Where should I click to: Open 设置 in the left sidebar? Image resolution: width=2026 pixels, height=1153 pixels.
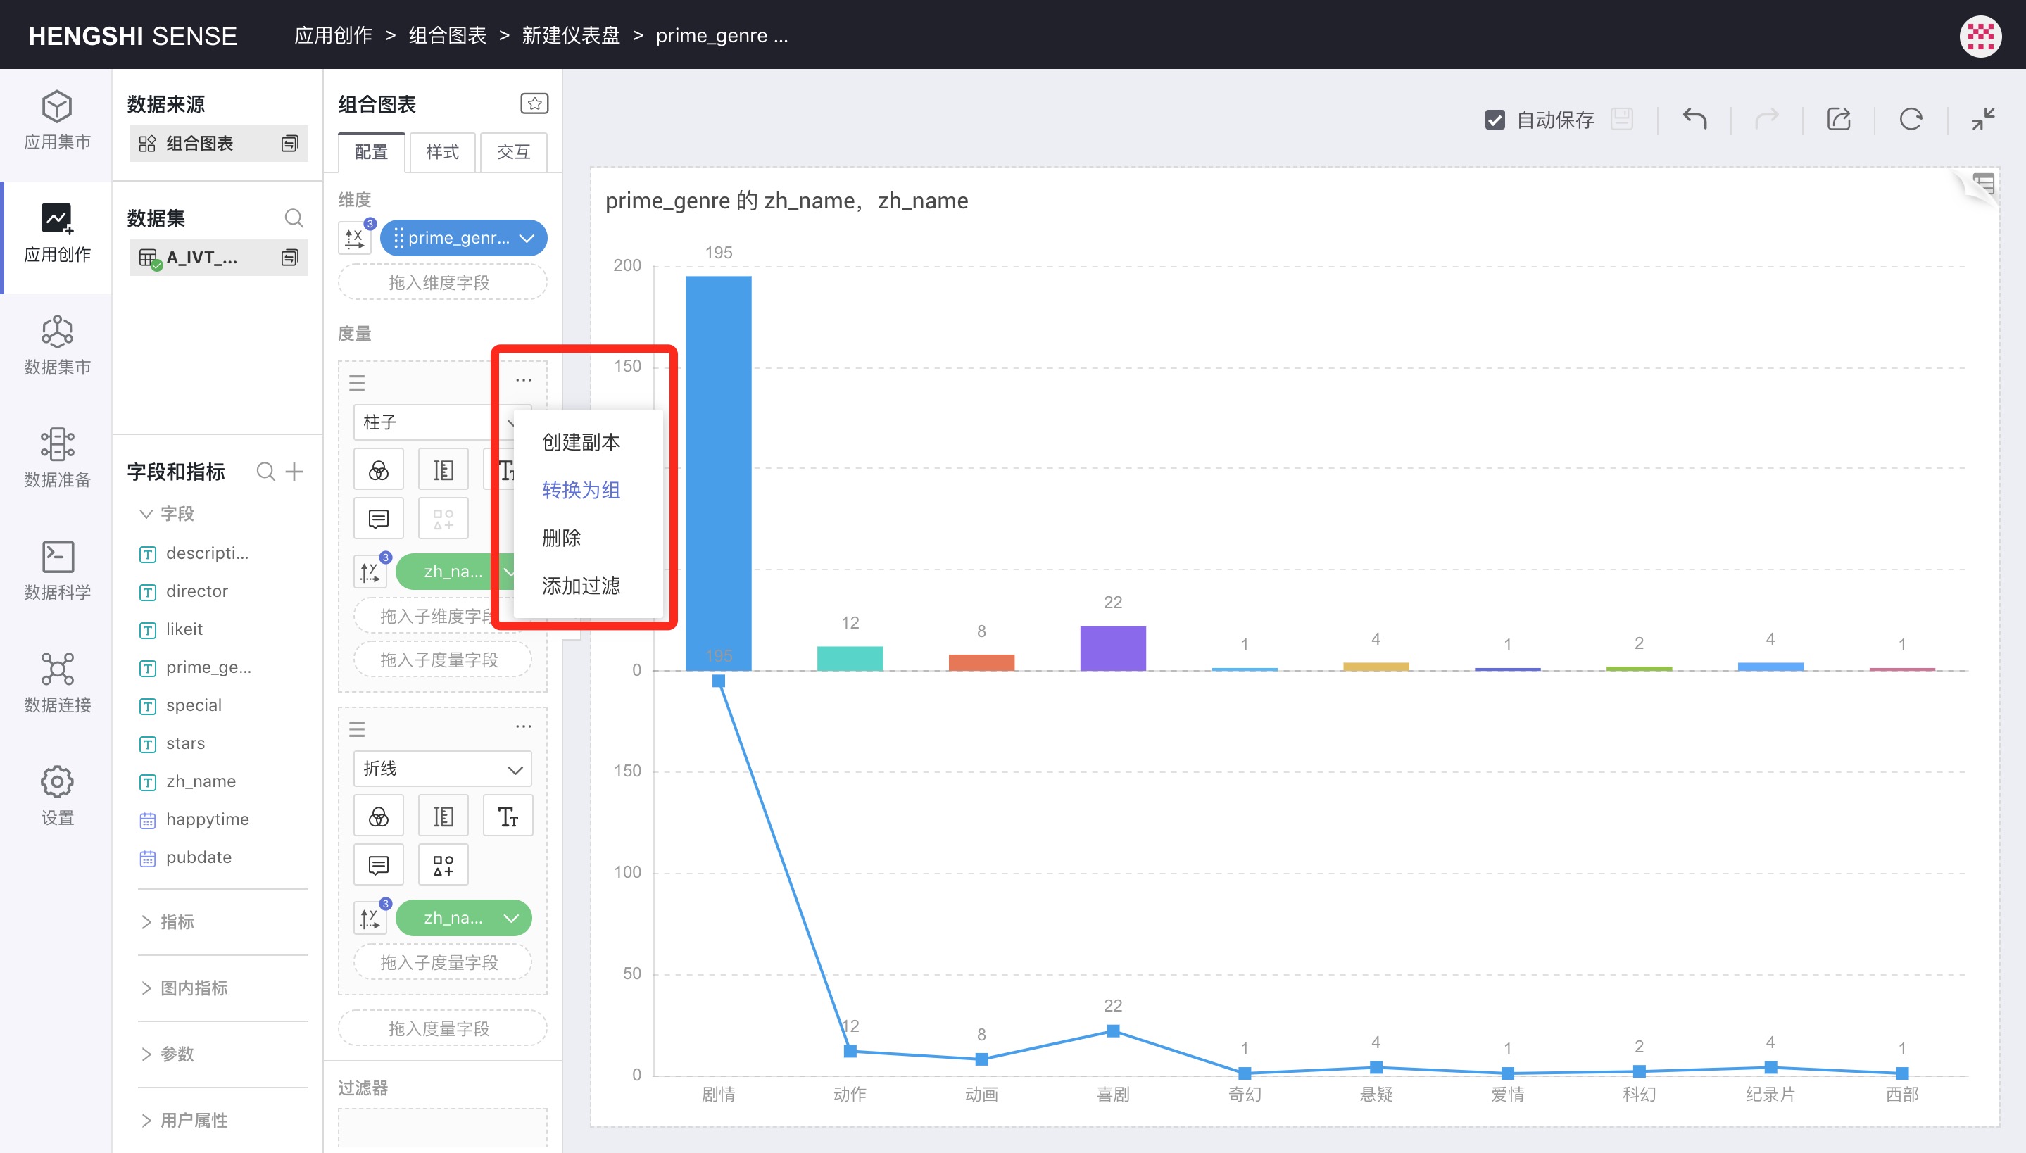pyautogui.click(x=57, y=797)
